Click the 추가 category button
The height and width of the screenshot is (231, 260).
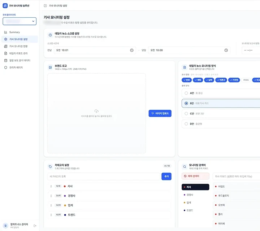(166, 176)
